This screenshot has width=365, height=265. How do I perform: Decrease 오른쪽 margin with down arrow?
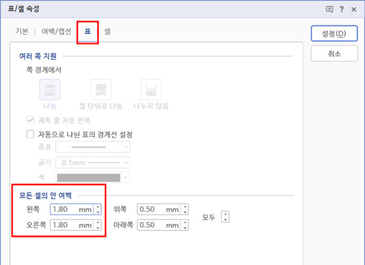pos(98,228)
